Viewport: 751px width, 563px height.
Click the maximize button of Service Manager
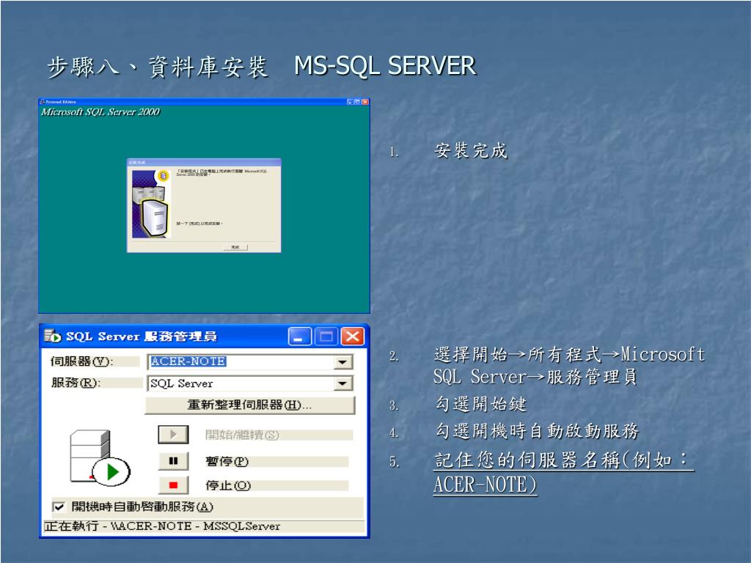pyautogui.click(x=326, y=336)
